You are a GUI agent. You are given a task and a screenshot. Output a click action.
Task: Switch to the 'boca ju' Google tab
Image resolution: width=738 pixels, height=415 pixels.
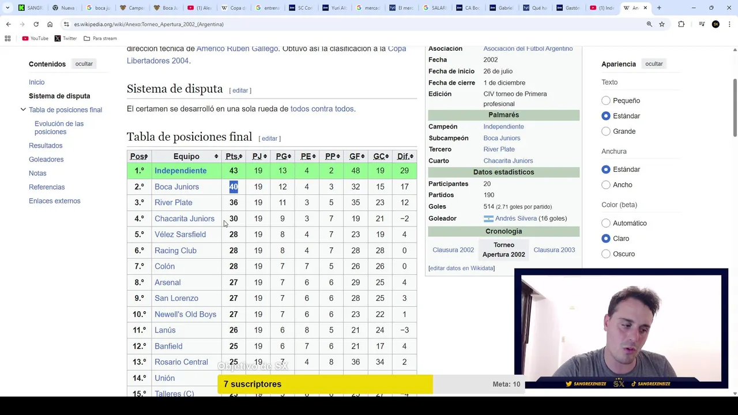(x=98, y=8)
